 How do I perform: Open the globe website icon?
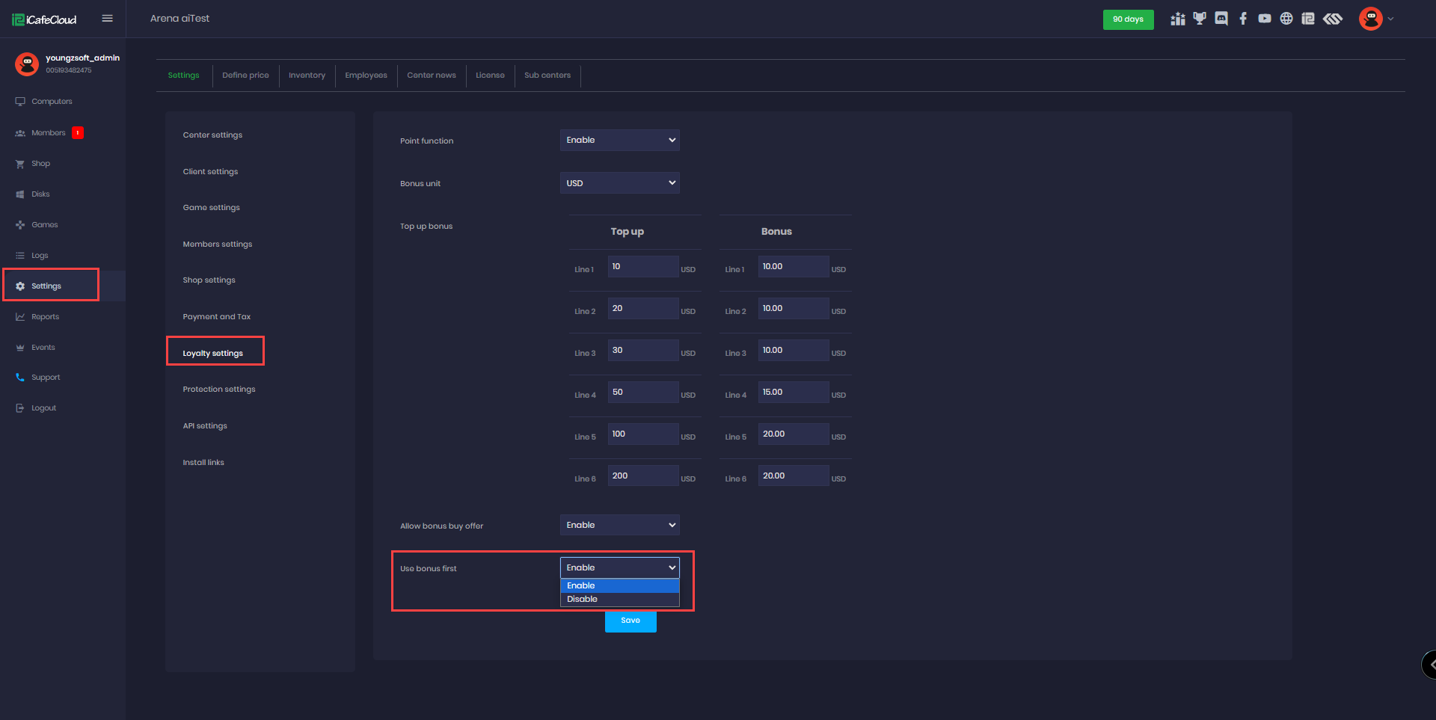[1286, 19]
